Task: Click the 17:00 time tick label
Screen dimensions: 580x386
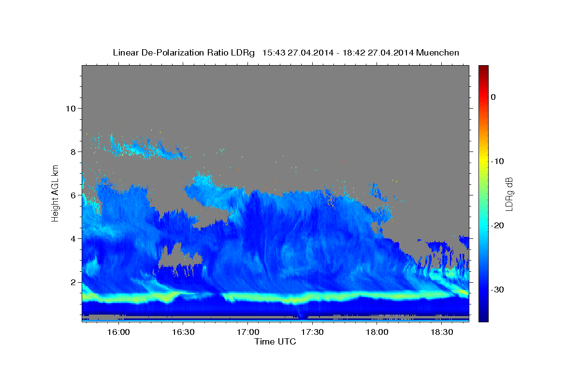Action: 247,332
